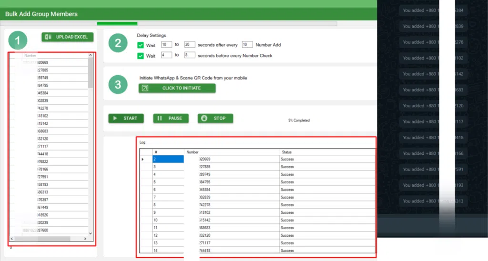Image resolution: width=488 pixels, height=261 pixels.
Task: Click the WhatsApp message 'You added' ending 4418
Action: pyautogui.click(x=433, y=138)
